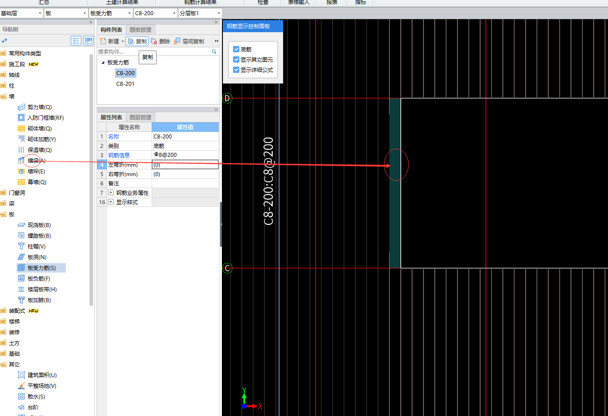Show more component list toolbar options

click(x=217, y=41)
